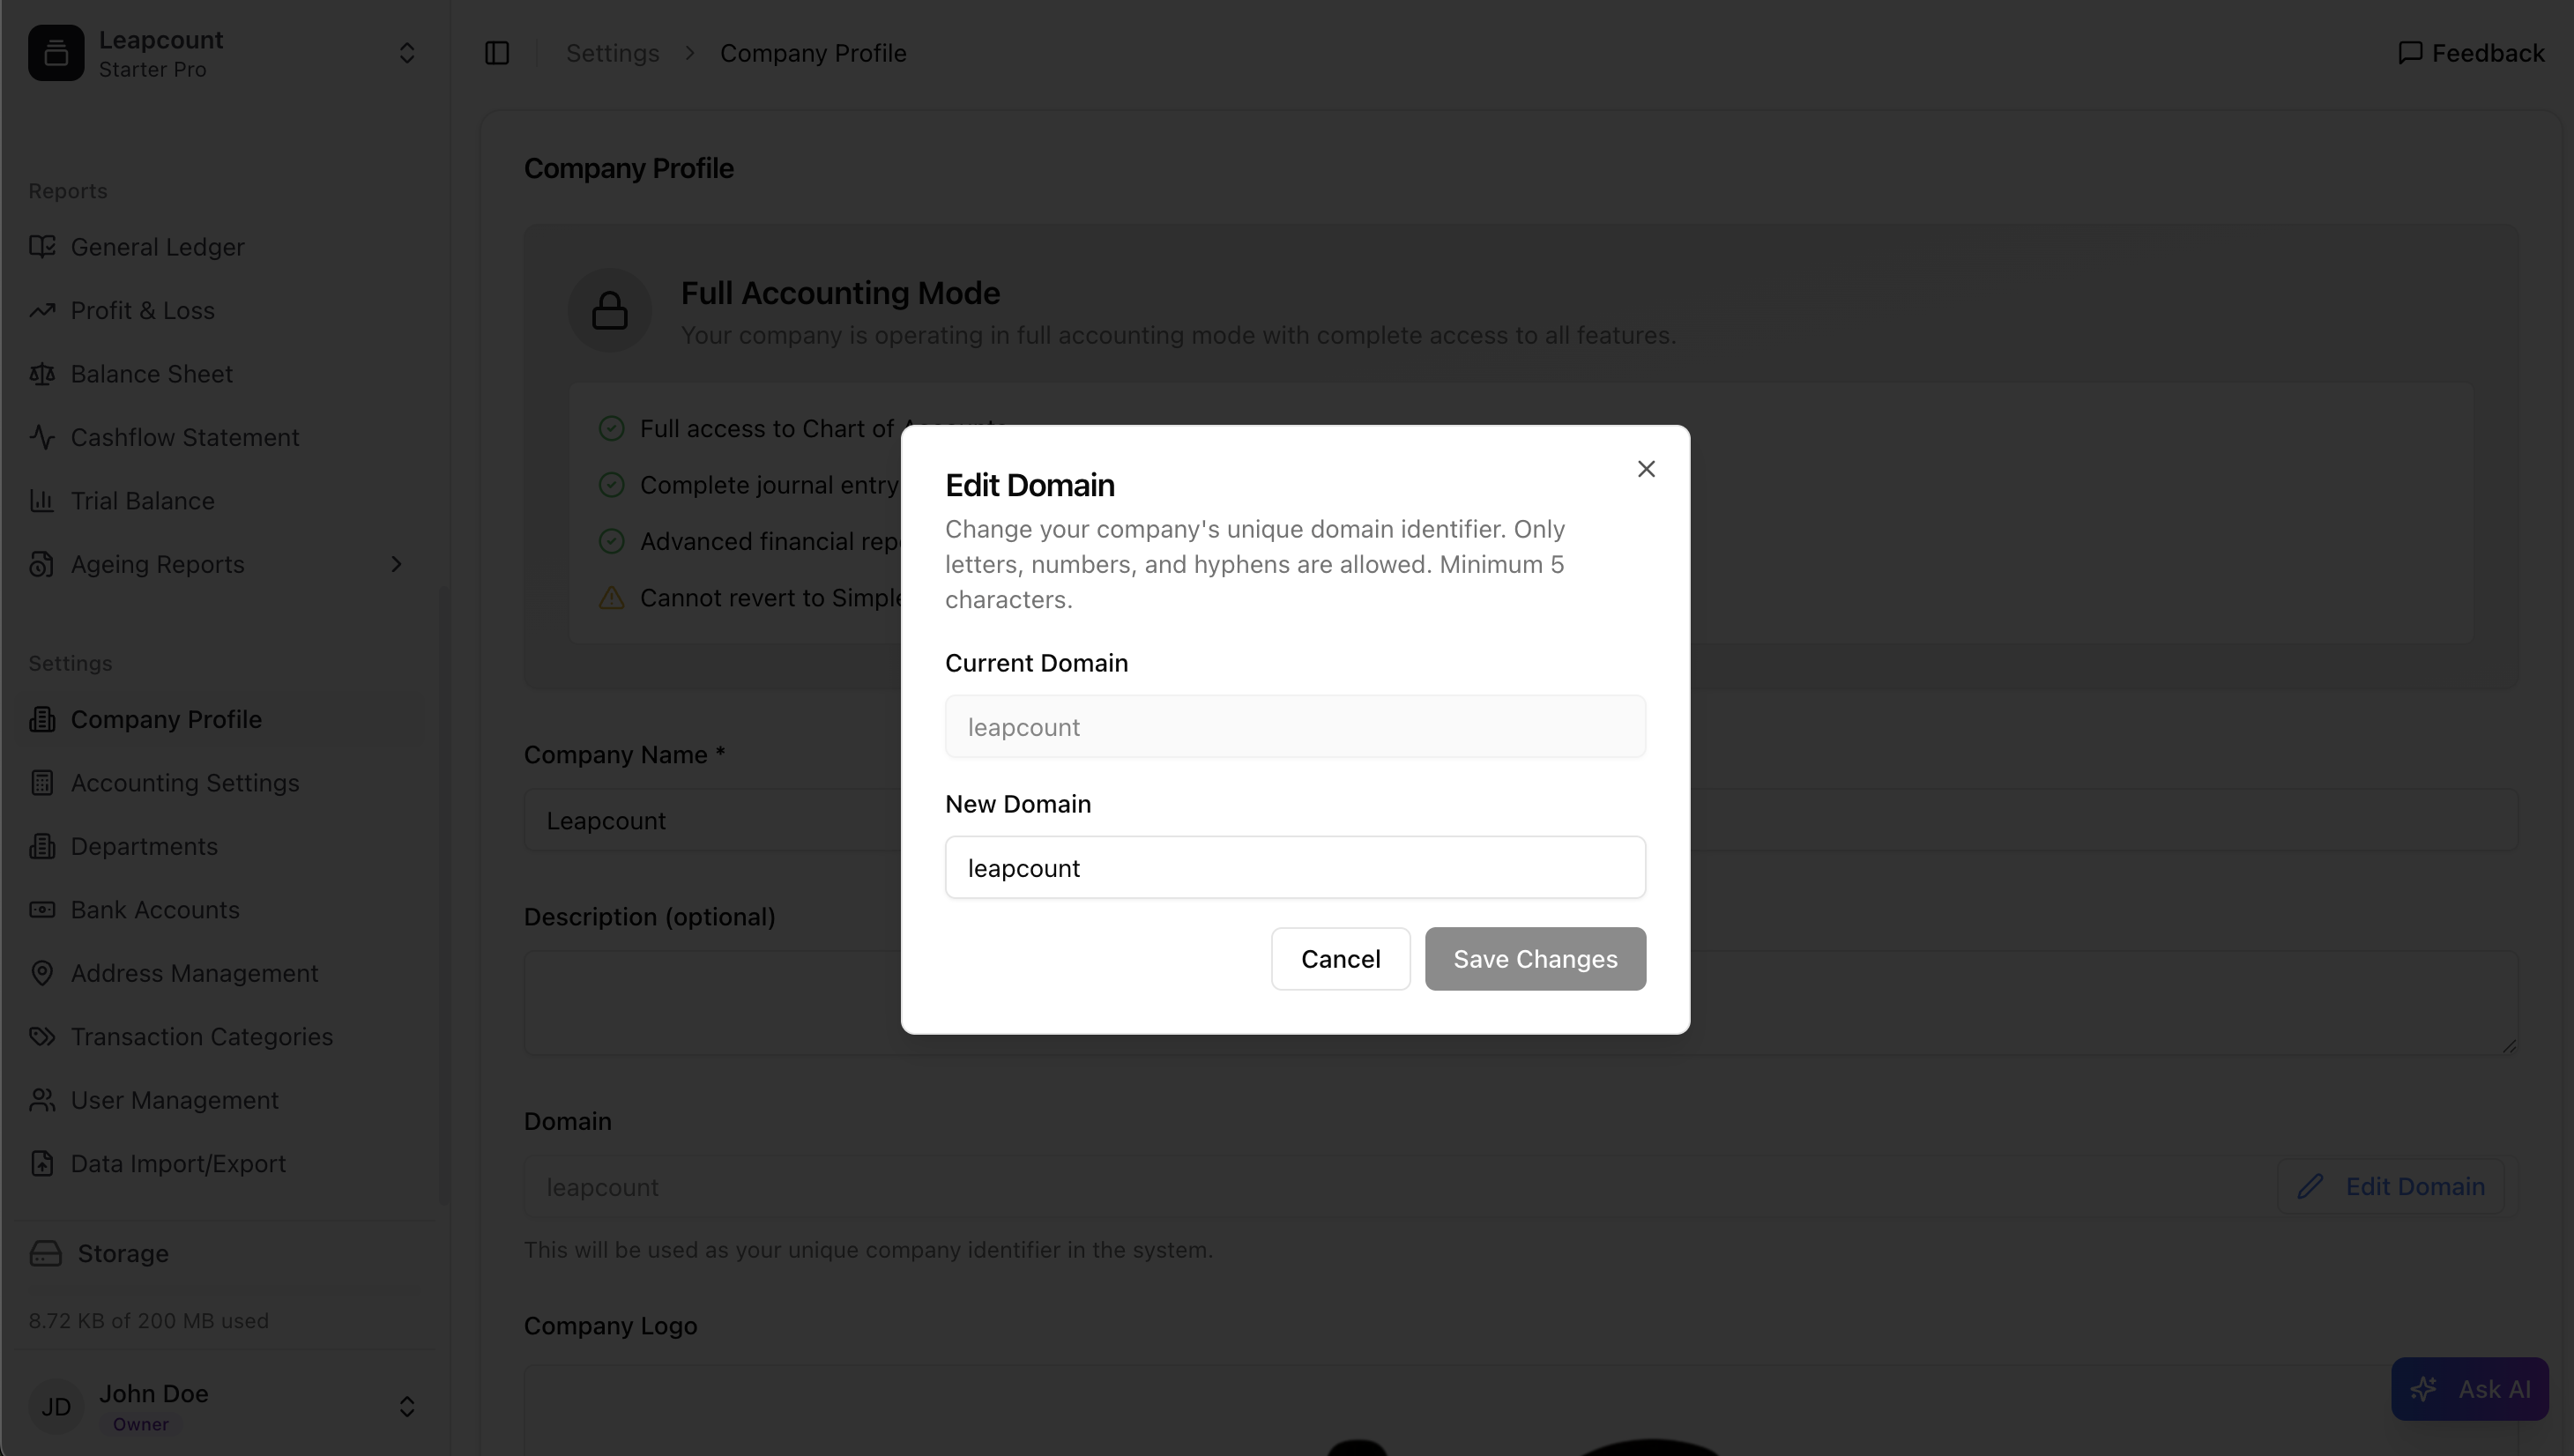Click the Leapcount logo icon
The width and height of the screenshot is (2574, 1456).
[56, 53]
